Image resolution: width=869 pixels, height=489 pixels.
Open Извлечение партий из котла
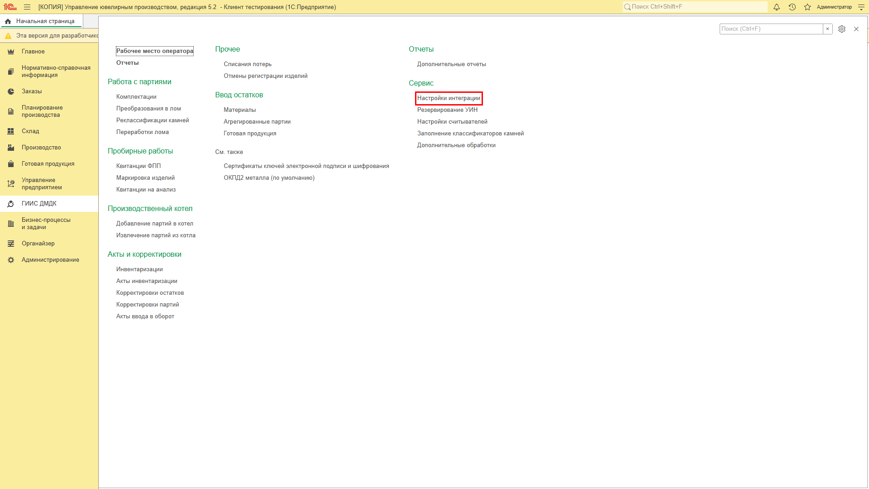(x=156, y=235)
